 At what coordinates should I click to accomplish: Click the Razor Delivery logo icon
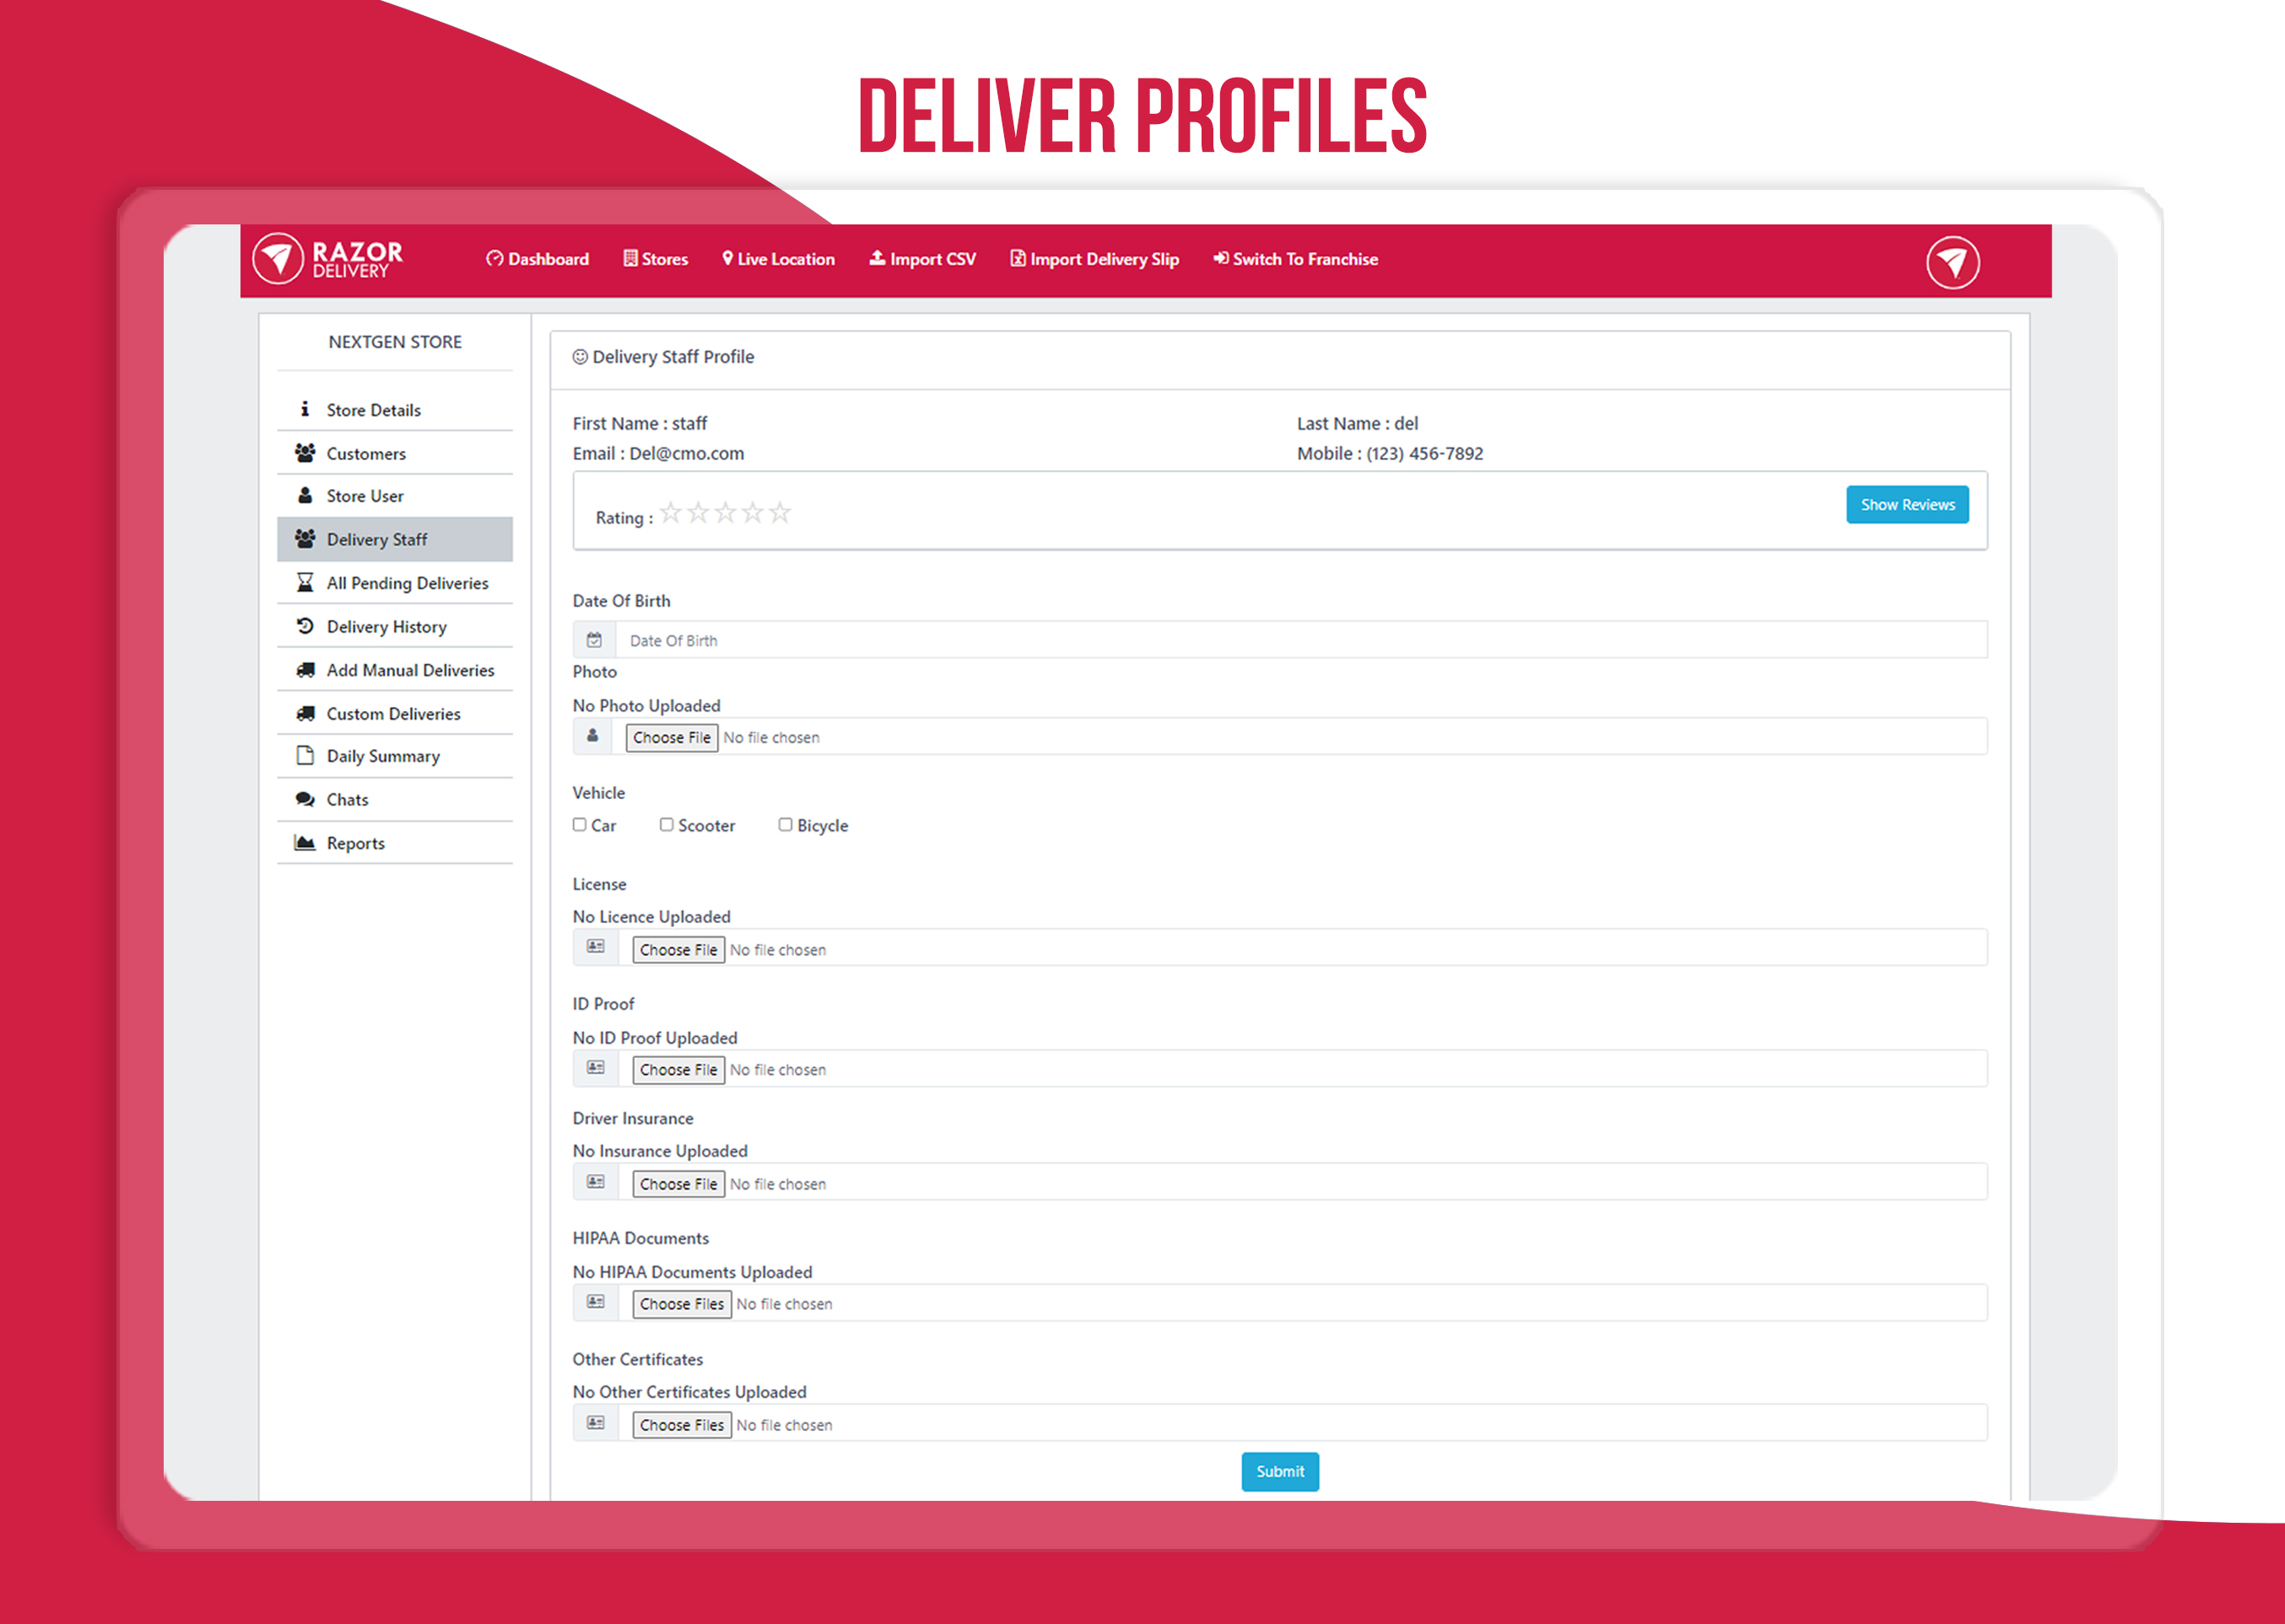point(278,259)
